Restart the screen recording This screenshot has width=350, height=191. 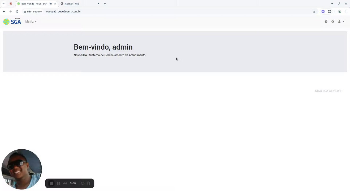[x=83, y=183]
